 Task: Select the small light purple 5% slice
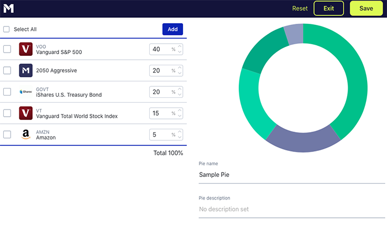click(x=295, y=34)
